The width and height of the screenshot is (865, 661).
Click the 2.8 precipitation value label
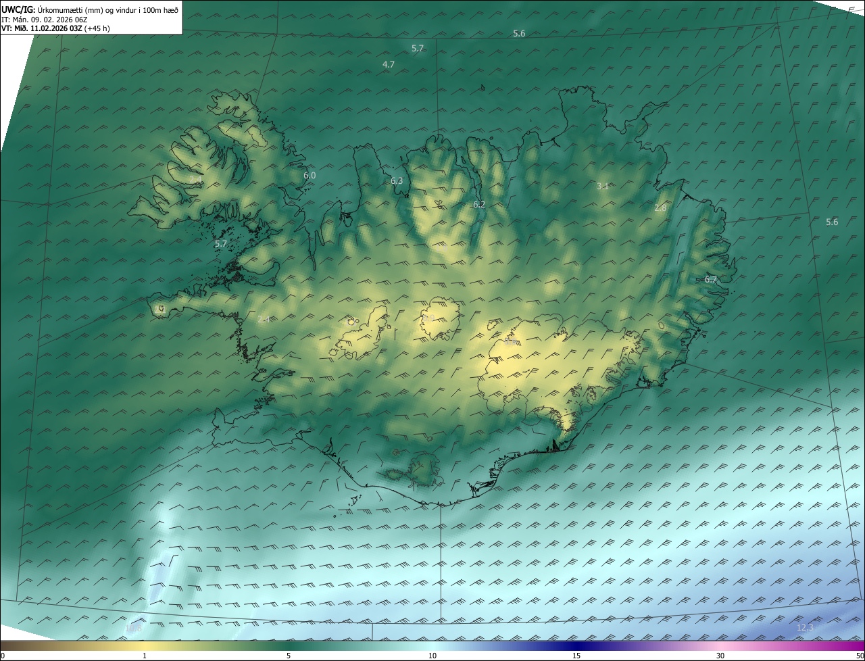pos(660,207)
